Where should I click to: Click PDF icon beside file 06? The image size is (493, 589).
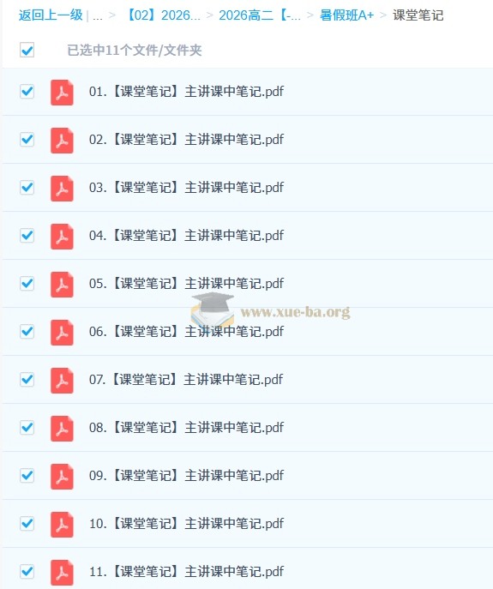click(62, 333)
